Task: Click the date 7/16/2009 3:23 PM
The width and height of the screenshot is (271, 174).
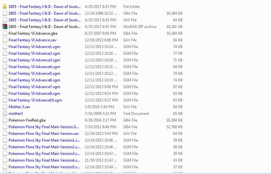Action: click(x=100, y=114)
